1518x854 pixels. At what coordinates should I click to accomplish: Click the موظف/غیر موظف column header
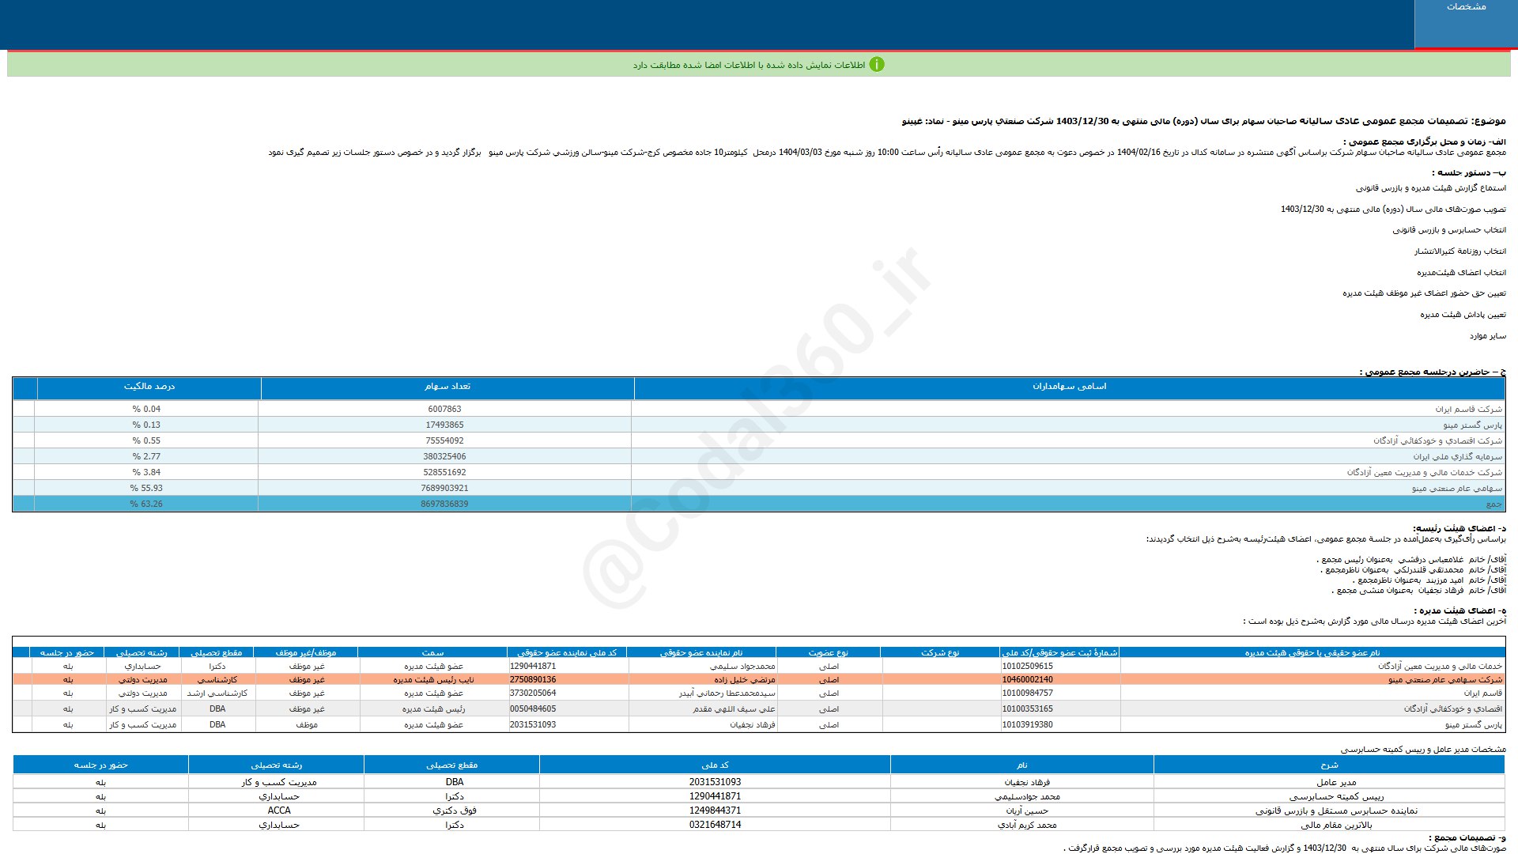(306, 653)
